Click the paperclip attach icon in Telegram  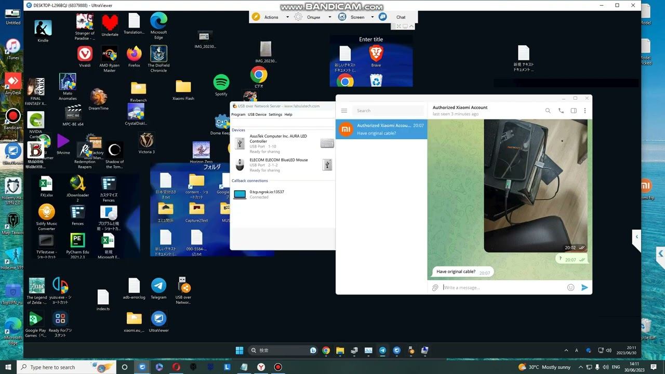(x=435, y=288)
